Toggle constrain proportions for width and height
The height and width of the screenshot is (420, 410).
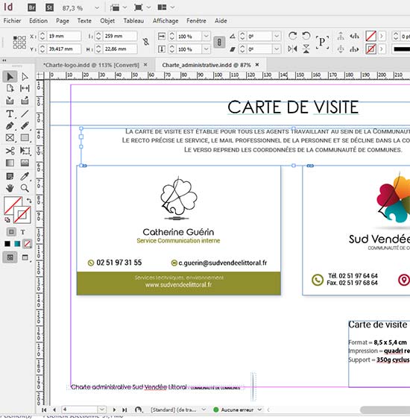(x=146, y=42)
